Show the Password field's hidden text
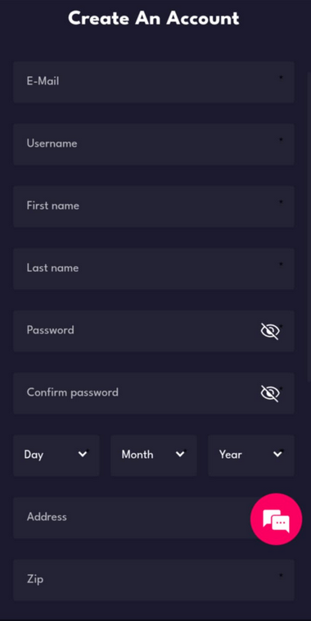Viewport: 311px width, 621px height. click(270, 331)
